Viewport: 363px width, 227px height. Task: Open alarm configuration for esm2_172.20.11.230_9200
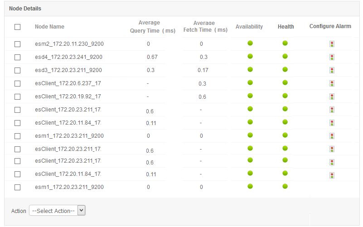tap(332, 44)
